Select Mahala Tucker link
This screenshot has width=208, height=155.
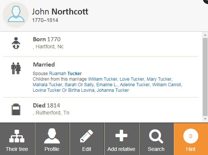click(47, 85)
